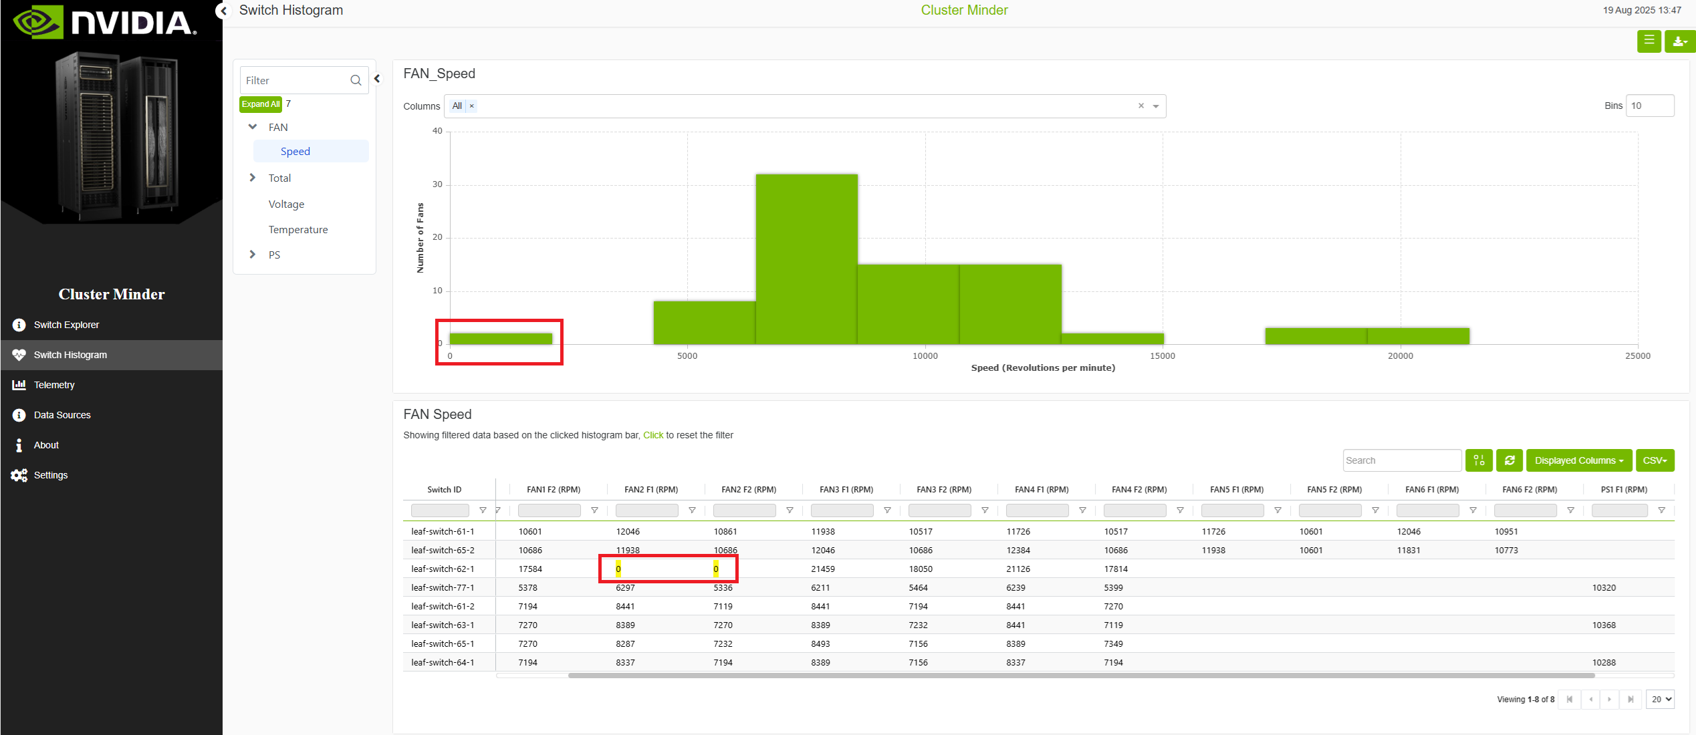This screenshot has height=735, width=1696.
Task: Collapse the tree panel with the caret arrow
Action: coord(378,79)
